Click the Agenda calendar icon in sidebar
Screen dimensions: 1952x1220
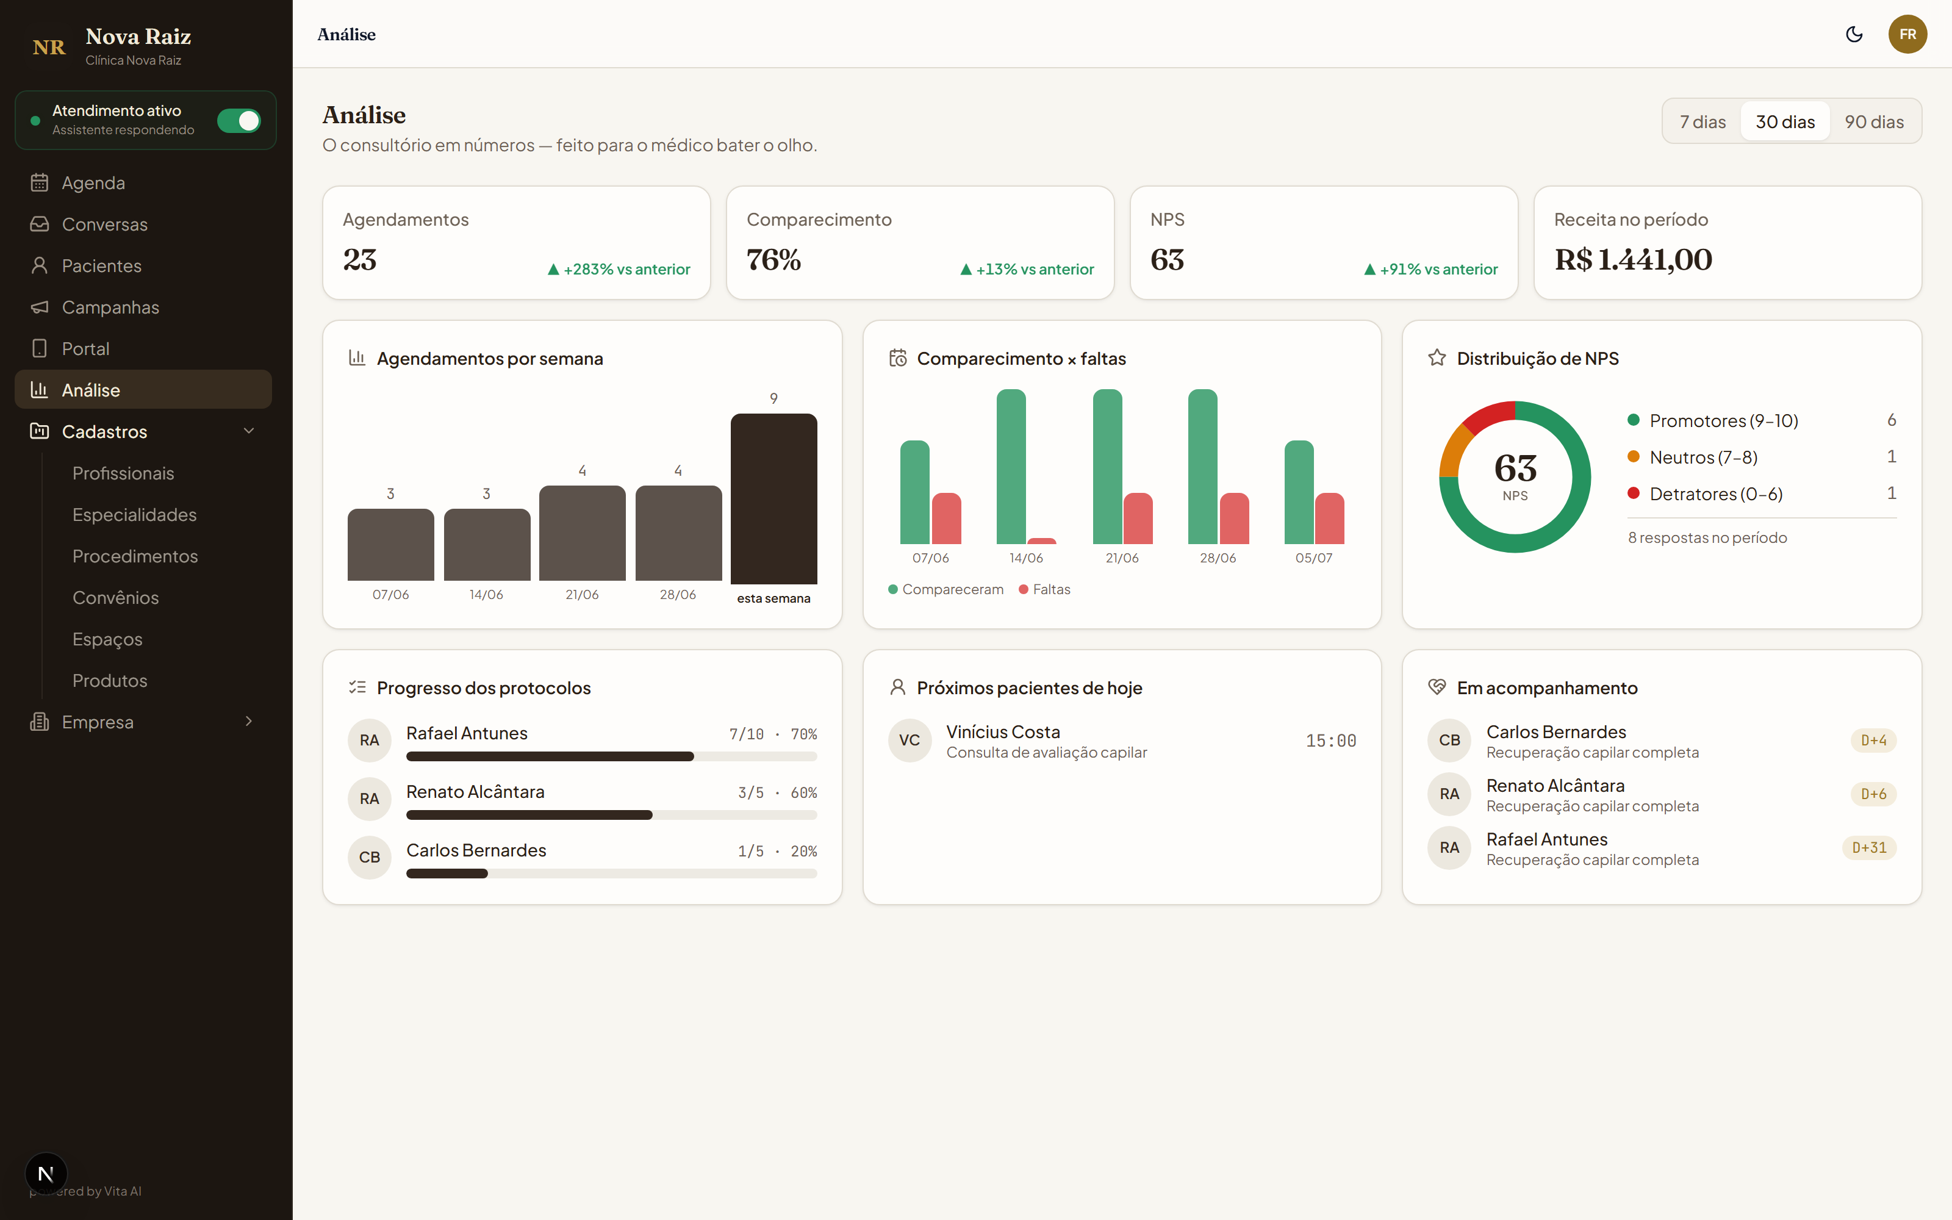coord(40,182)
